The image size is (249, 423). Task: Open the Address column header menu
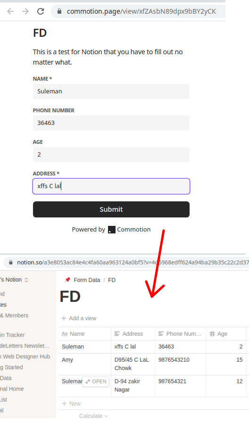click(133, 334)
